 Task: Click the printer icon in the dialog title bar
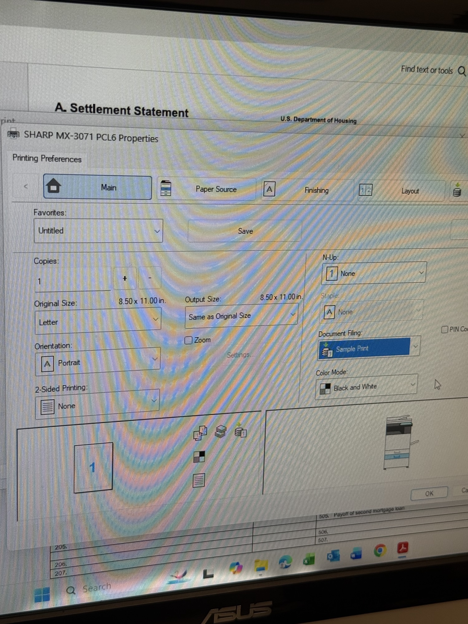[13, 134]
